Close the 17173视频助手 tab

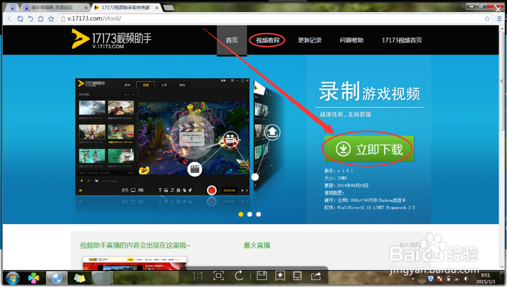157,8
